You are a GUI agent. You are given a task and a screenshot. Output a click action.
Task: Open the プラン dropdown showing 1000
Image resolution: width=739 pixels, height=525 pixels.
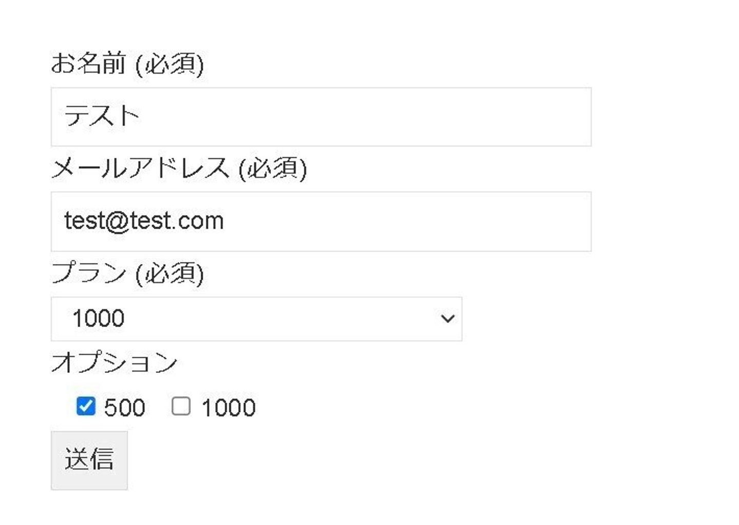pyautogui.click(x=256, y=318)
